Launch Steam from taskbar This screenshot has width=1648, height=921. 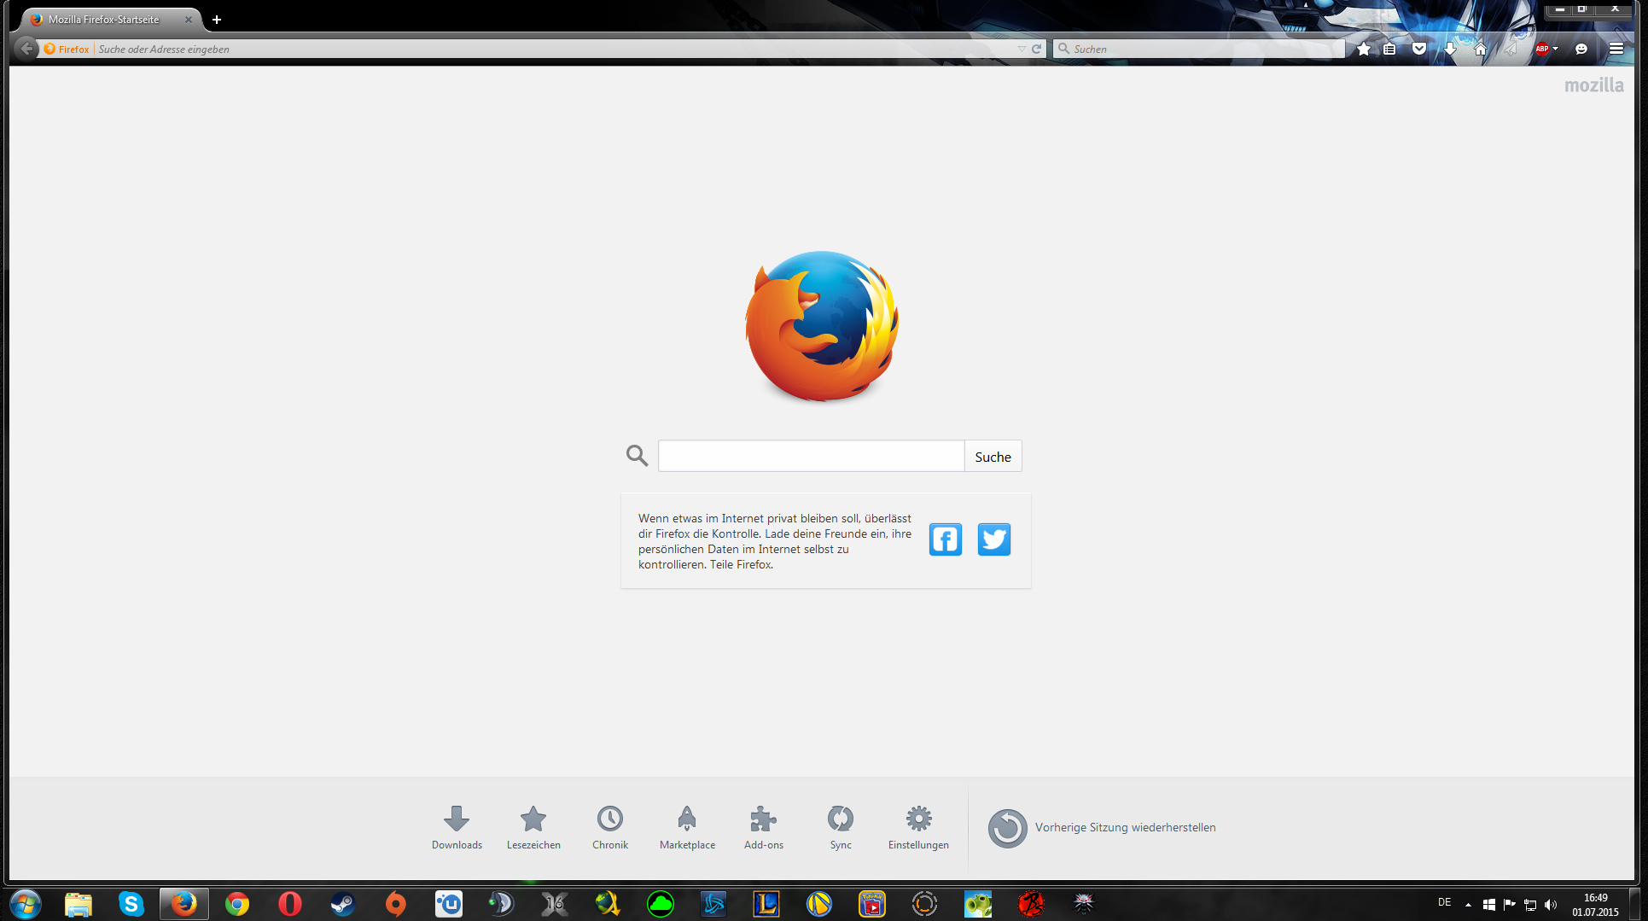343,904
